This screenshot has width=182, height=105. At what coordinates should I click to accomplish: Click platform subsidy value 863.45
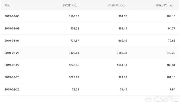[123, 28]
